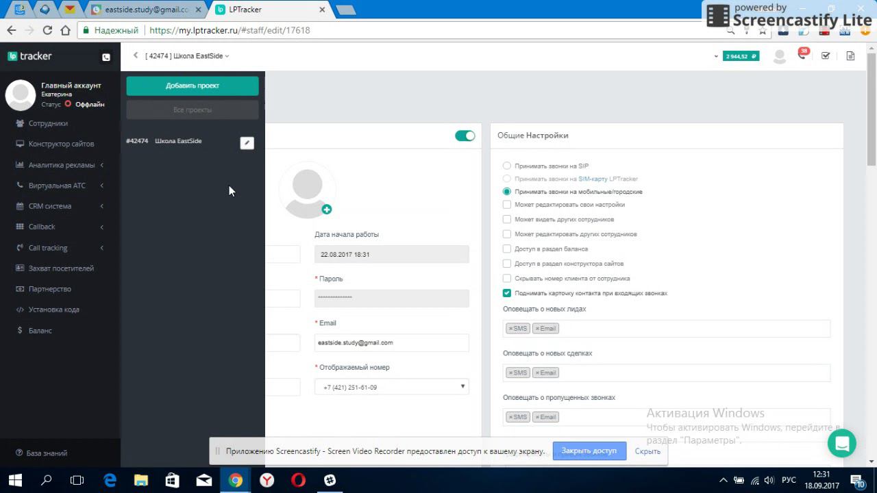Image resolution: width=877 pixels, height=493 pixels.
Task: Click Скрыть link in sharing bar
Action: 647,451
